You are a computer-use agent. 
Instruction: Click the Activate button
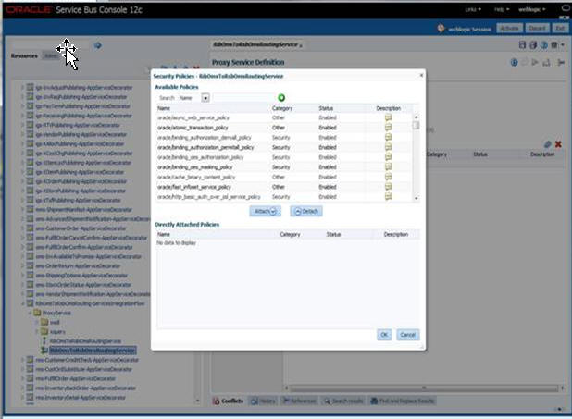click(509, 28)
